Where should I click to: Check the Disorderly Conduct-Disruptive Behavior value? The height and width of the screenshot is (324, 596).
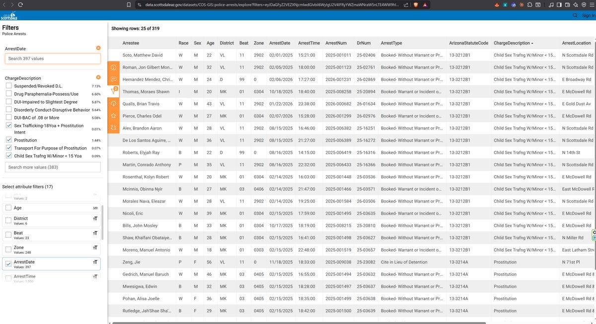9,110
